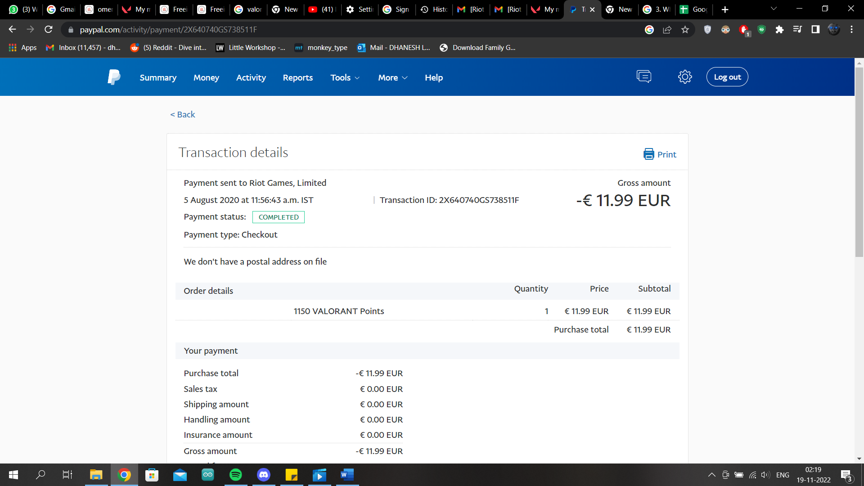Open the Chrome side panel icon
Screen dimensions: 864x486
(815, 30)
